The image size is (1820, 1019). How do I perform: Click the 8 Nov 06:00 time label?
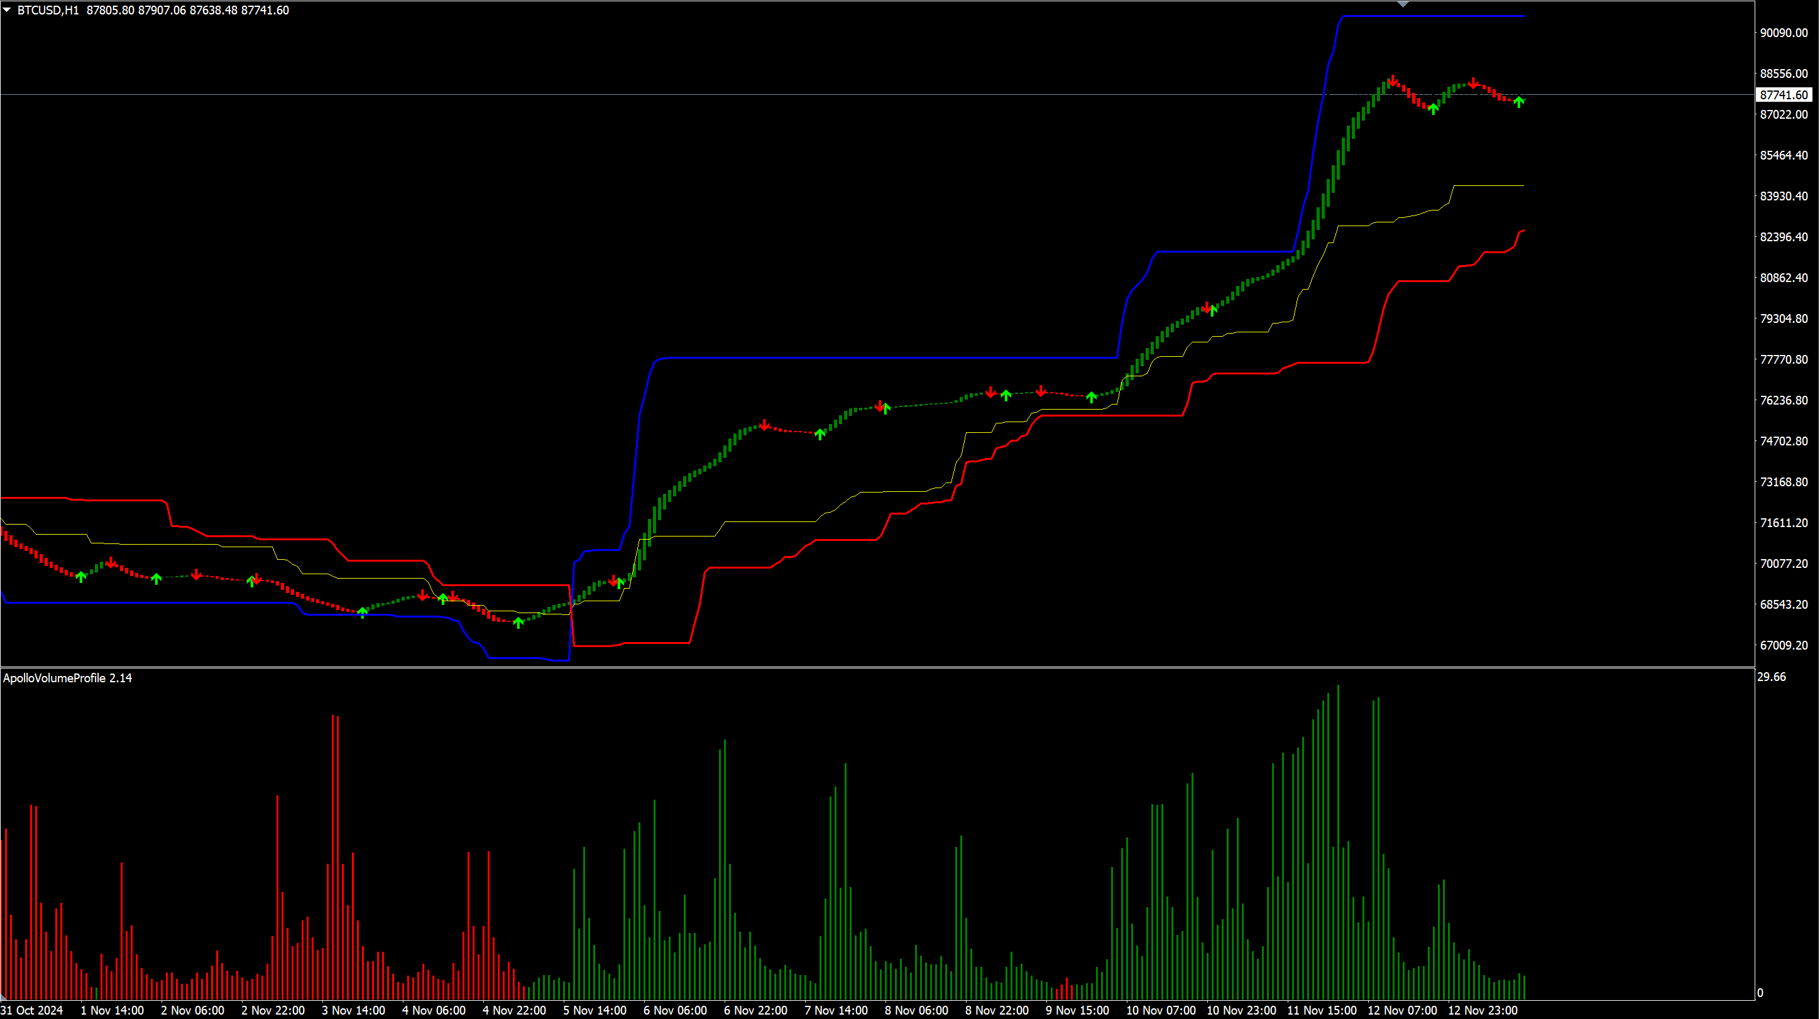pyautogui.click(x=916, y=1011)
